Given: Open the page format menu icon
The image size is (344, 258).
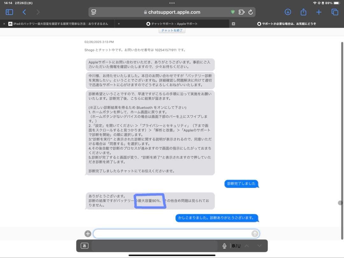Looking at the screenshot, I should [94, 12].
